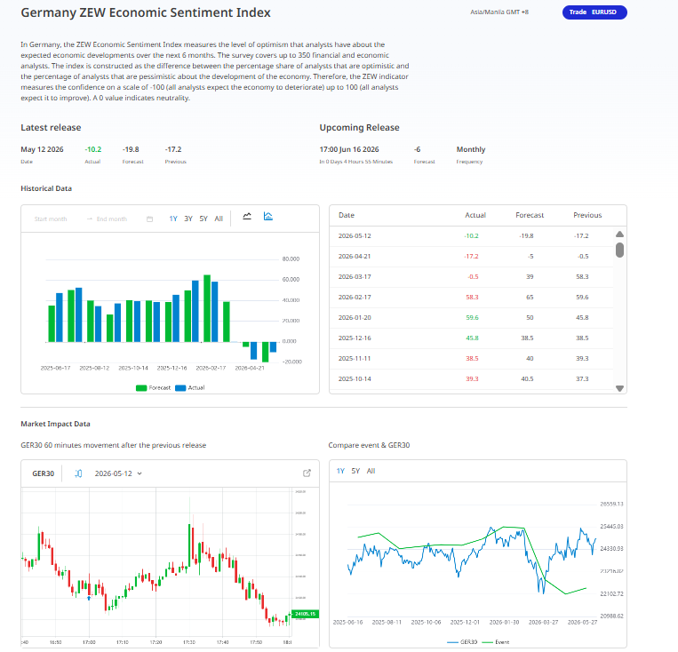Click forecast value 65 in table
This screenshot has height=652, width=678.
pos(530,297)
